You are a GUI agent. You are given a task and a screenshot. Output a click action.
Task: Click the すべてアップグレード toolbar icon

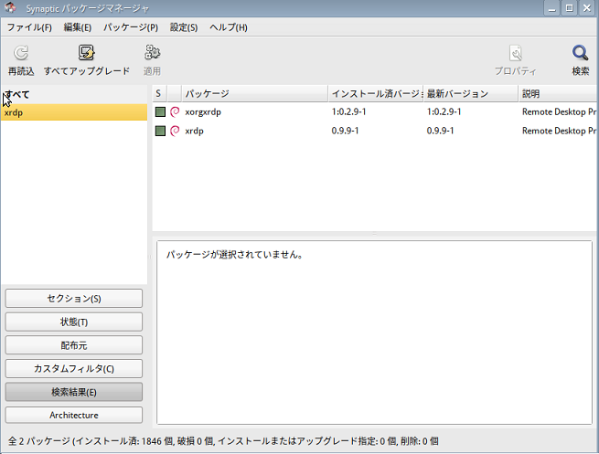click(87, 53)
